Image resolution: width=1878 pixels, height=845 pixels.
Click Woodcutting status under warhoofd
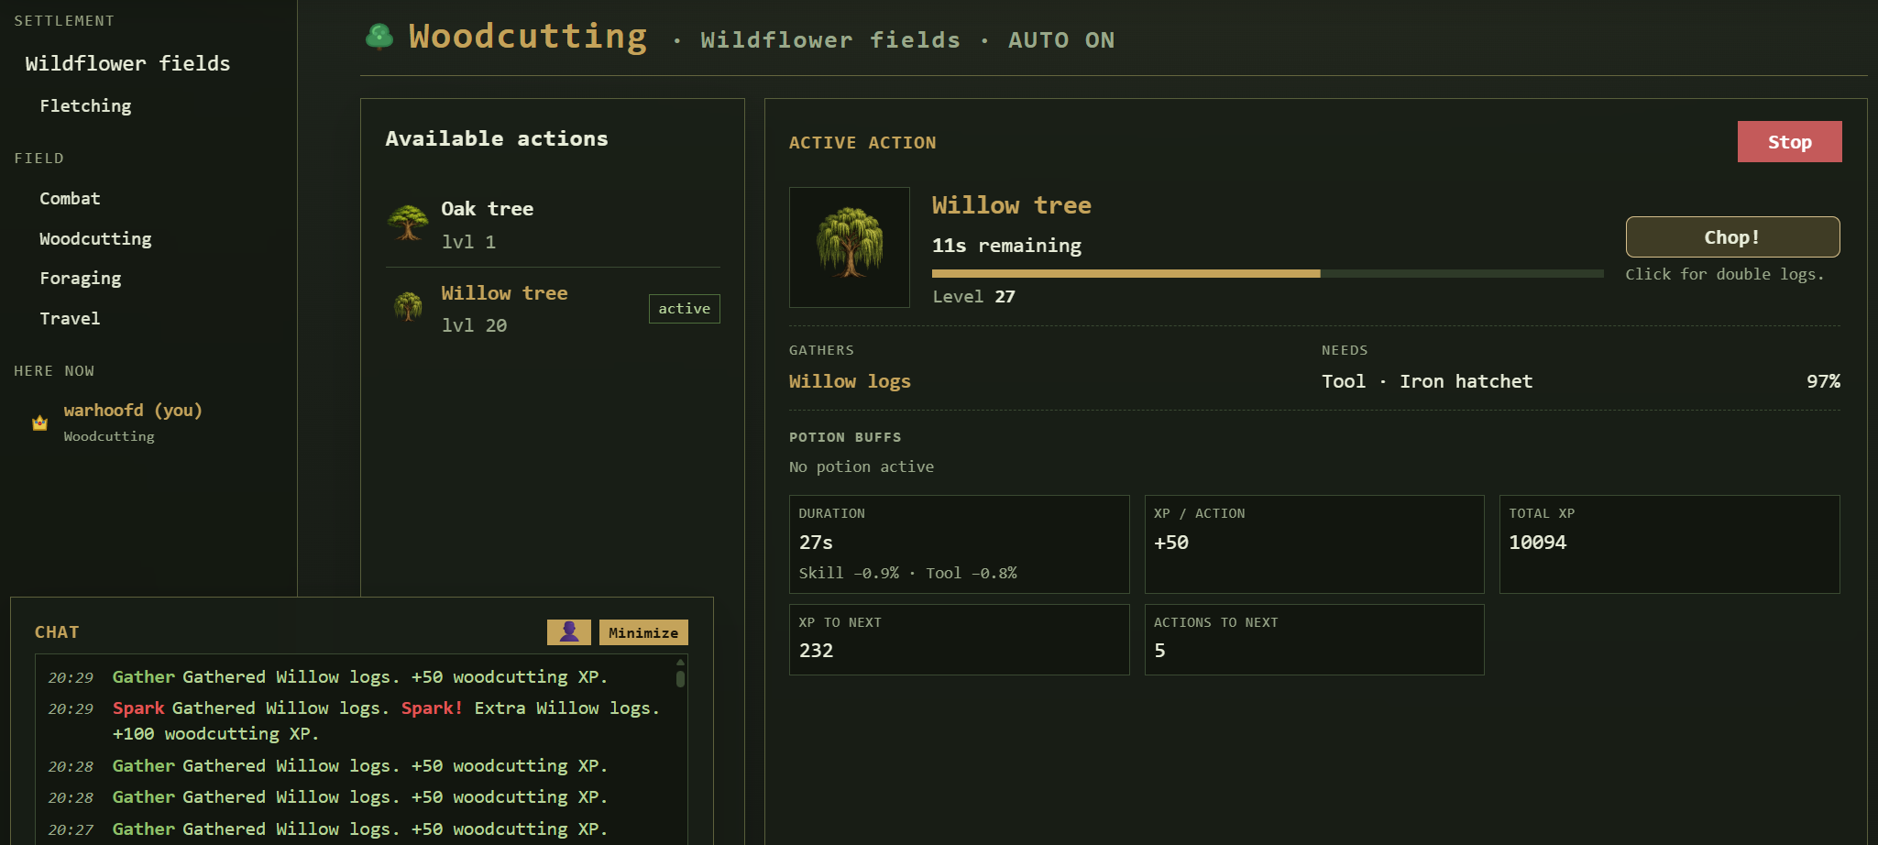pyautogui.click(x=109, y=436)
